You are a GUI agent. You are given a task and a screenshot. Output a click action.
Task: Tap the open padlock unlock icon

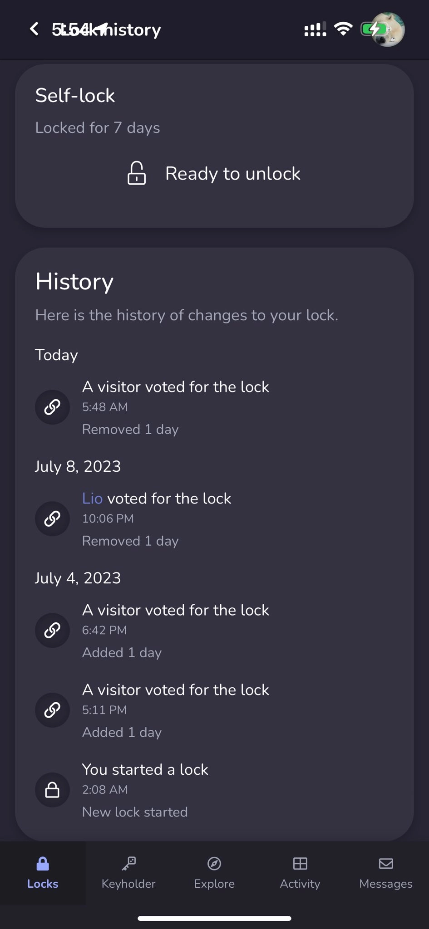[x=136, y=173]
